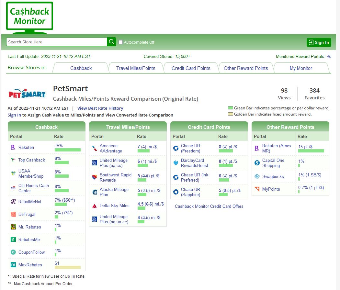Click the Delta Sky Miles icon
The width and height of the screenshot is (340, 290).
[x=94, y=206]
